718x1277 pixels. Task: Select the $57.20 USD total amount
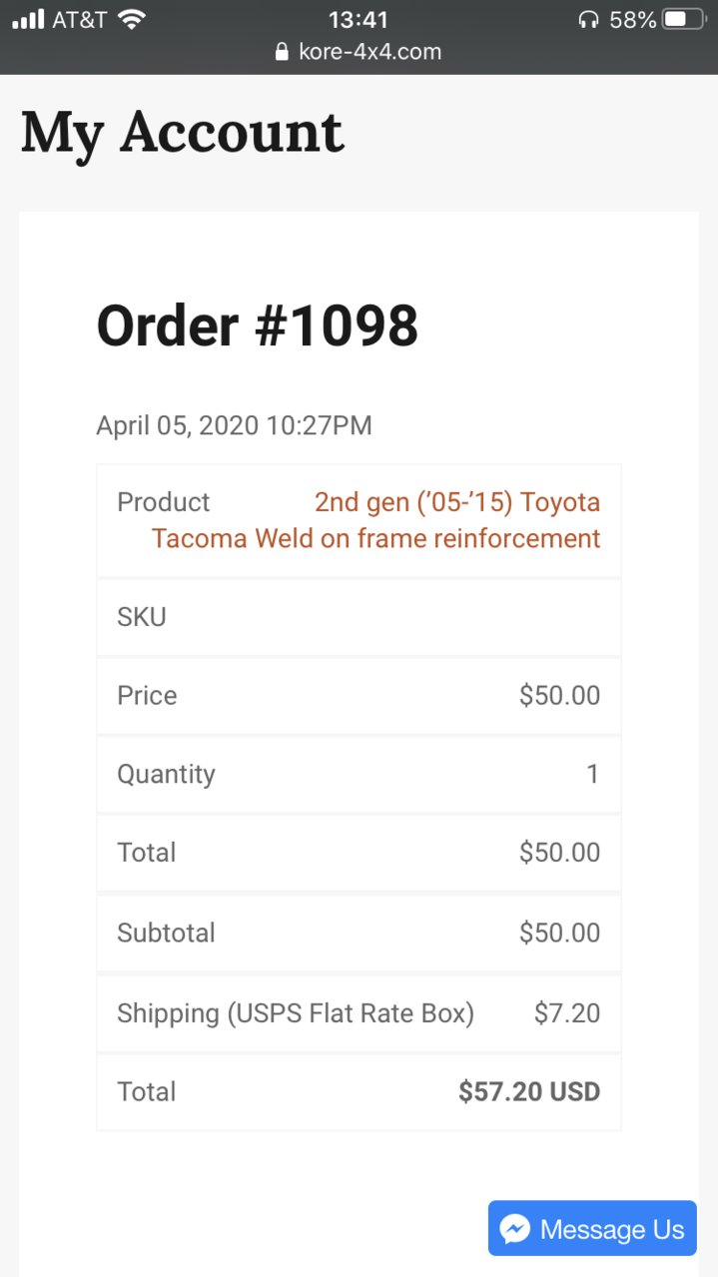point(529,1091)
